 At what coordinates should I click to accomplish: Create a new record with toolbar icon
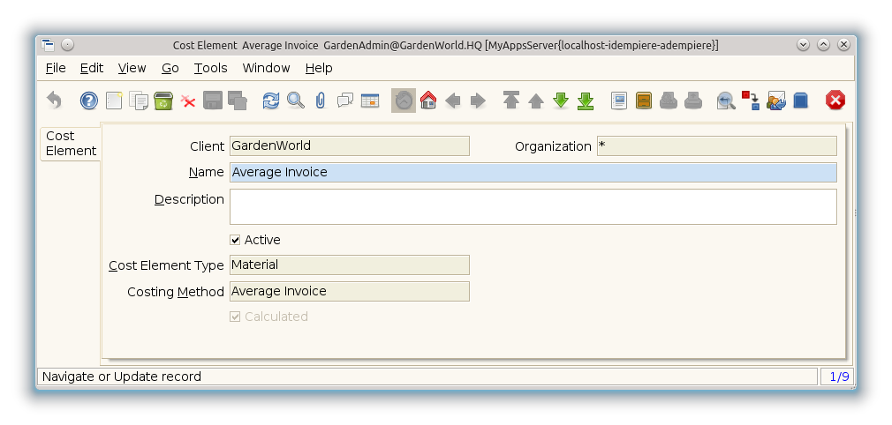114,101
